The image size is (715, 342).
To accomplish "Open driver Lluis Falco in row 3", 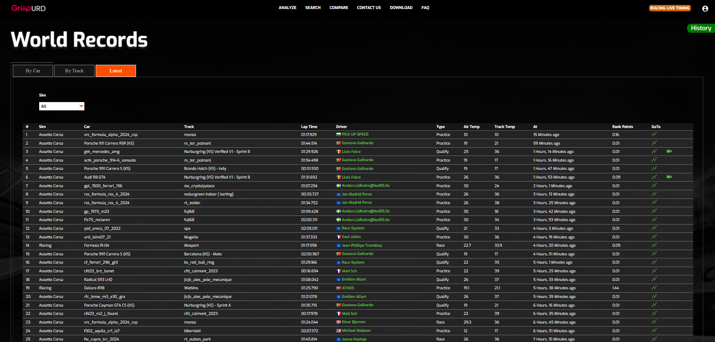I will click(351, 151).
